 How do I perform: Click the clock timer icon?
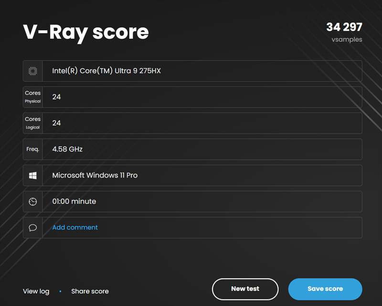point(32,202)
